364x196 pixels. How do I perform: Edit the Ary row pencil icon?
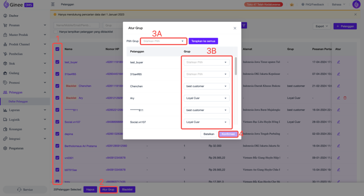[x=338, y=98]
